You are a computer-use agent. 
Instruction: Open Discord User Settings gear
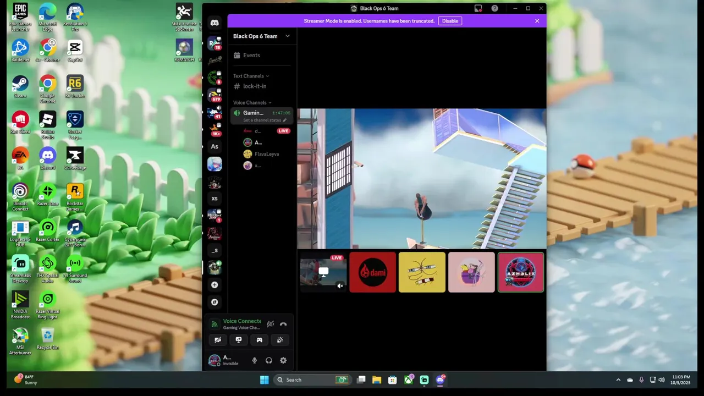283,361
